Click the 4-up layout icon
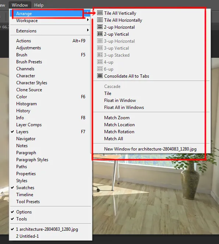The height and width of the screenshot is (244, 219). 100,62
